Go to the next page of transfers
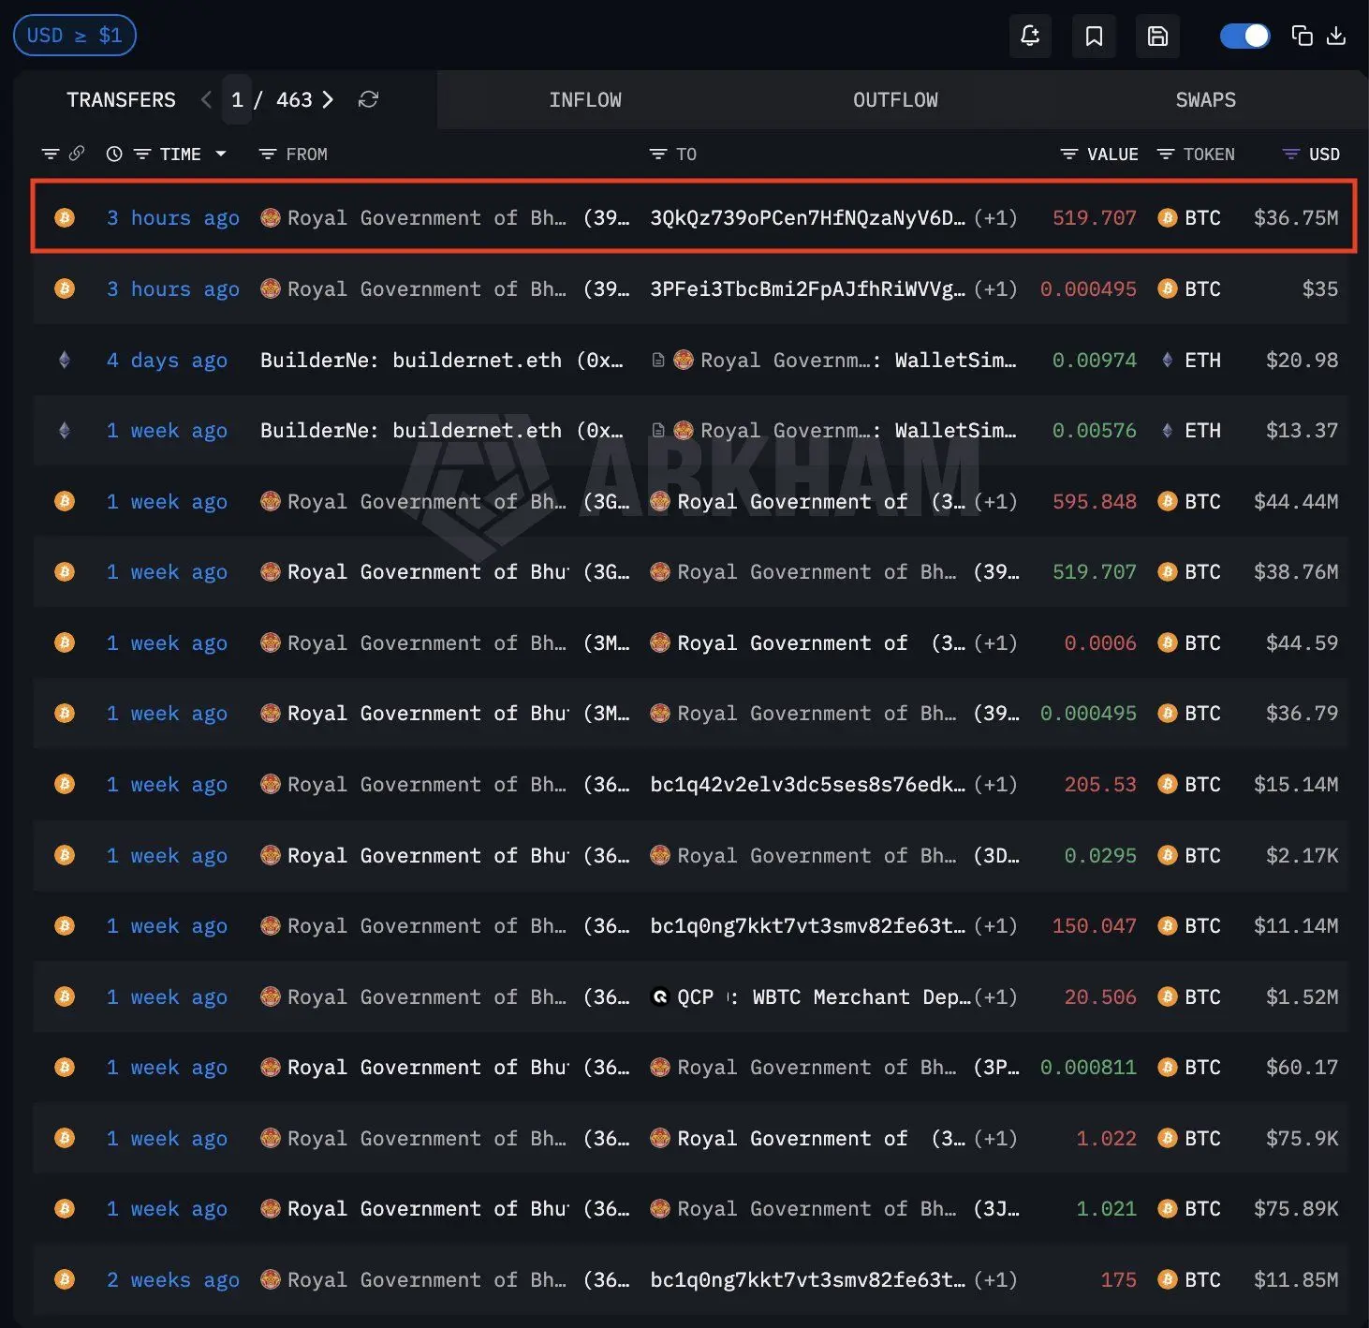 [x=327, y=99]
